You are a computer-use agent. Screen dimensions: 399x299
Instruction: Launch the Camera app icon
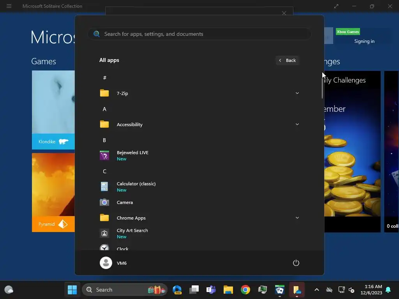point(104,202)
